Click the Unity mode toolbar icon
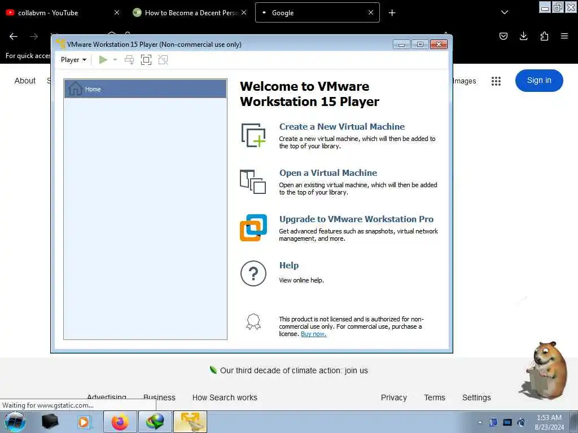This screenshot has height=433, width=578. tap(163, 60)
